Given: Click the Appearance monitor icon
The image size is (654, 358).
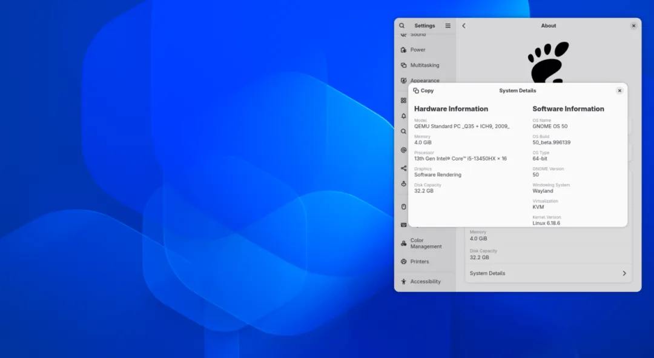Looking at the screenshot, I should [403, 81].
